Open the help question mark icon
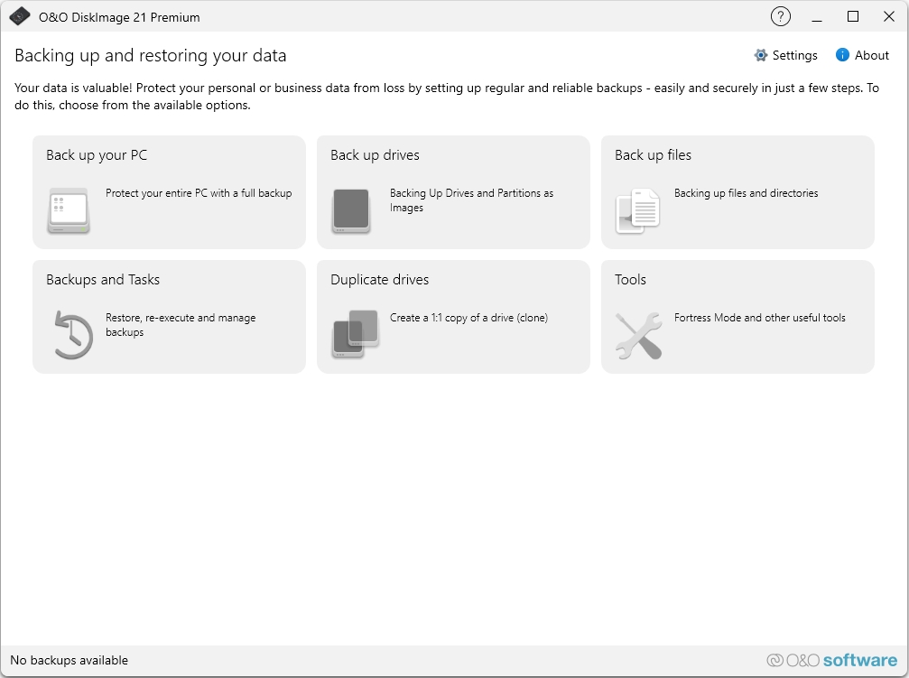909x678 pixels. pos(781,16)
